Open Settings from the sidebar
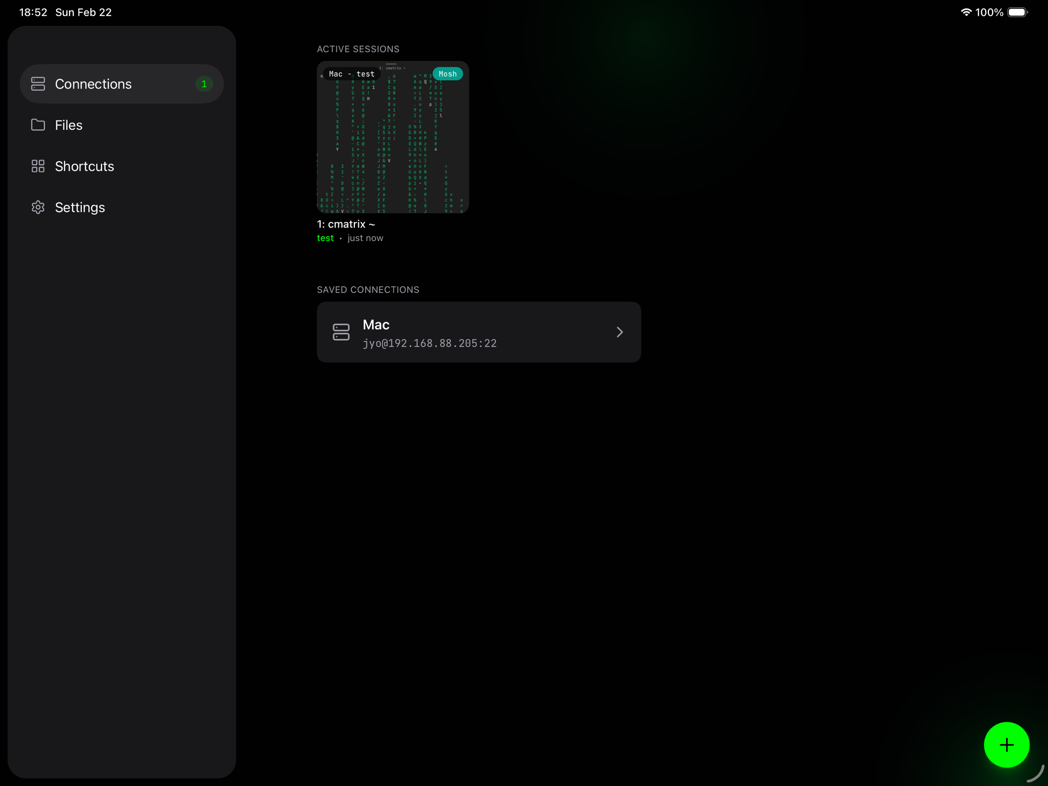 (122, 207)
